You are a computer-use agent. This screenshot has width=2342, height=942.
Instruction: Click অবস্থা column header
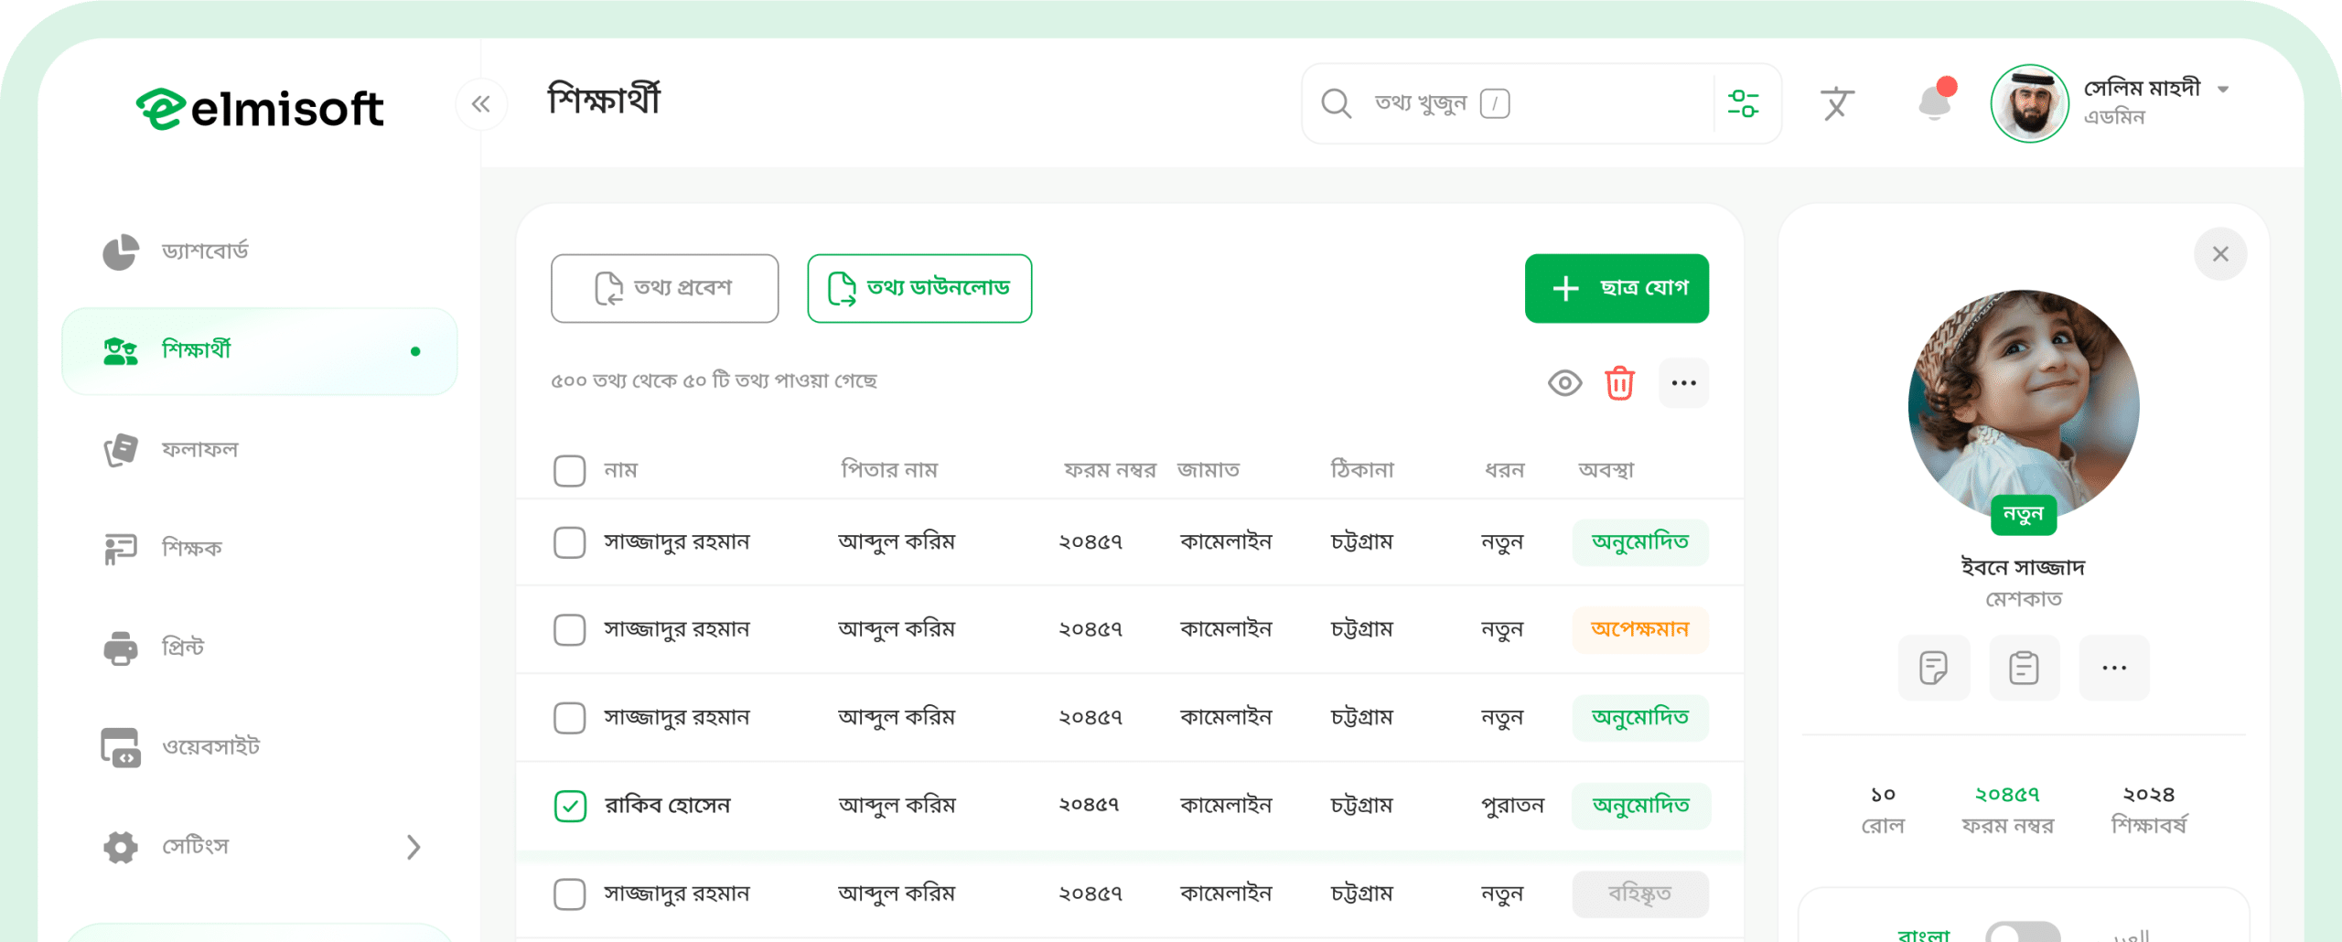tap(1606, 470)
